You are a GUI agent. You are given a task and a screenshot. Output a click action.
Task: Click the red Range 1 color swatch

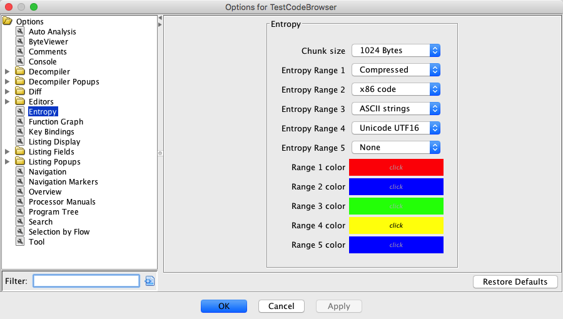tap(396, 168)
